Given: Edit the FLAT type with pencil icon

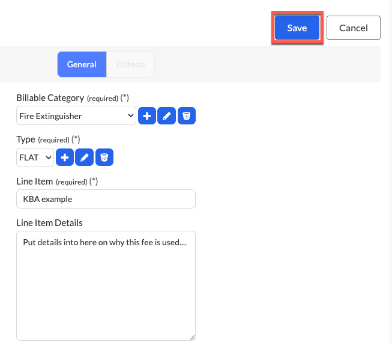Looking at the screenshot, I should click(84, 157).
